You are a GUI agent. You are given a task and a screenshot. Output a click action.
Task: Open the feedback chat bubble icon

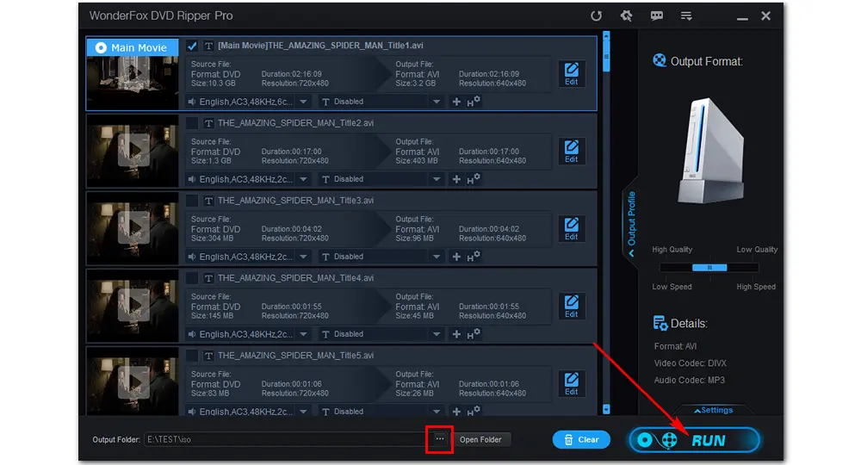click(x=657, y=15)
